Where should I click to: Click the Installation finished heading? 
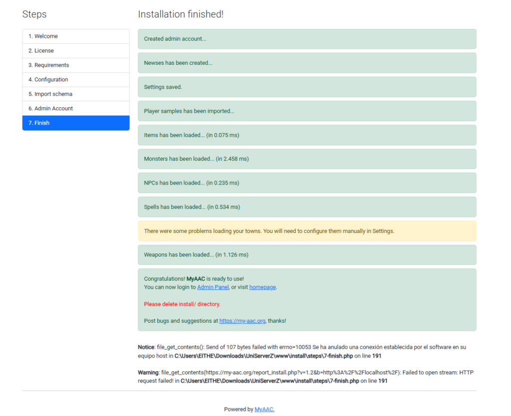181,14
